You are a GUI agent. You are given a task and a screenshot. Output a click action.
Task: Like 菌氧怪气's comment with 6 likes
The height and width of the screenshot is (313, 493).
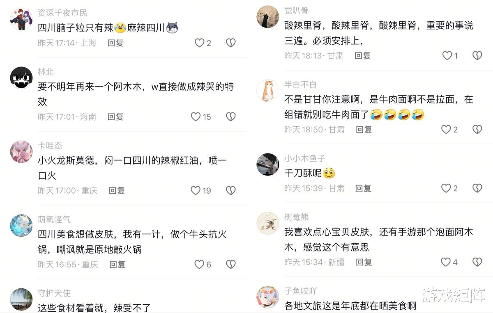click(x=199, y=264)
